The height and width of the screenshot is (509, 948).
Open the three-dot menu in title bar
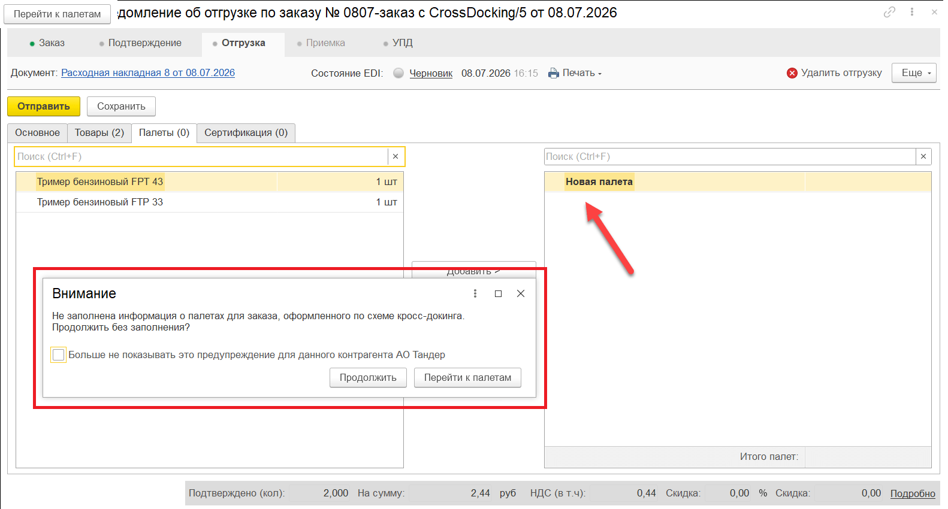click(x=912, y=12)
